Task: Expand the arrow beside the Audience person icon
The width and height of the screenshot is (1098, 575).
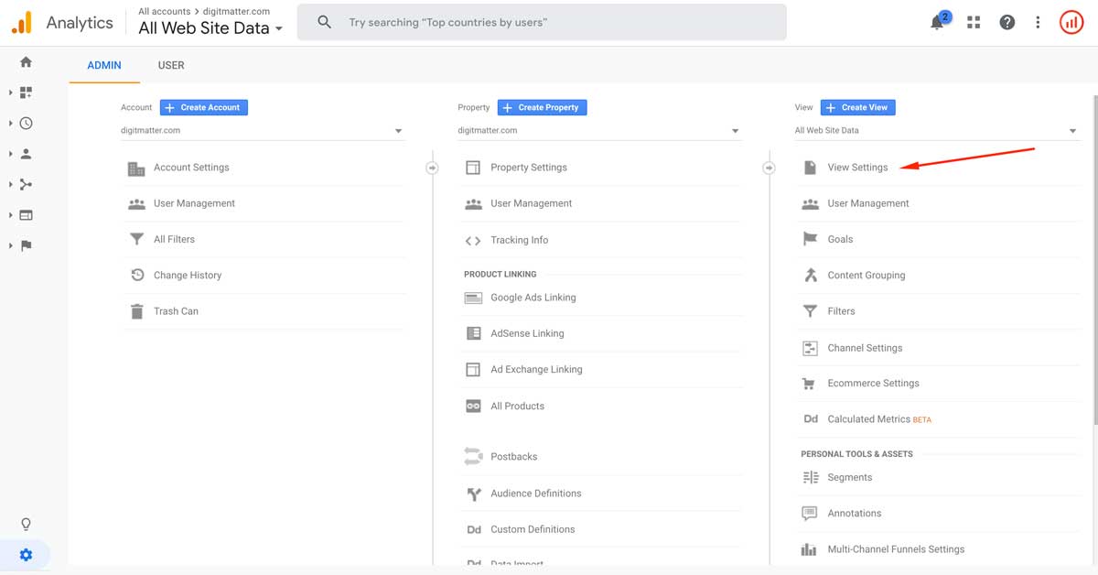Action: (10, 154)
